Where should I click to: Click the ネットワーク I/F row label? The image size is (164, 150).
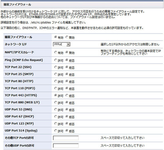16,44
